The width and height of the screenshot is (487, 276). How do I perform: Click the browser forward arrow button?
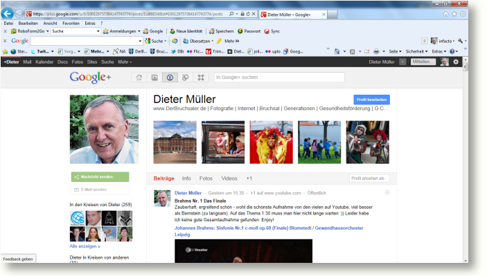[x=19, y=14]
